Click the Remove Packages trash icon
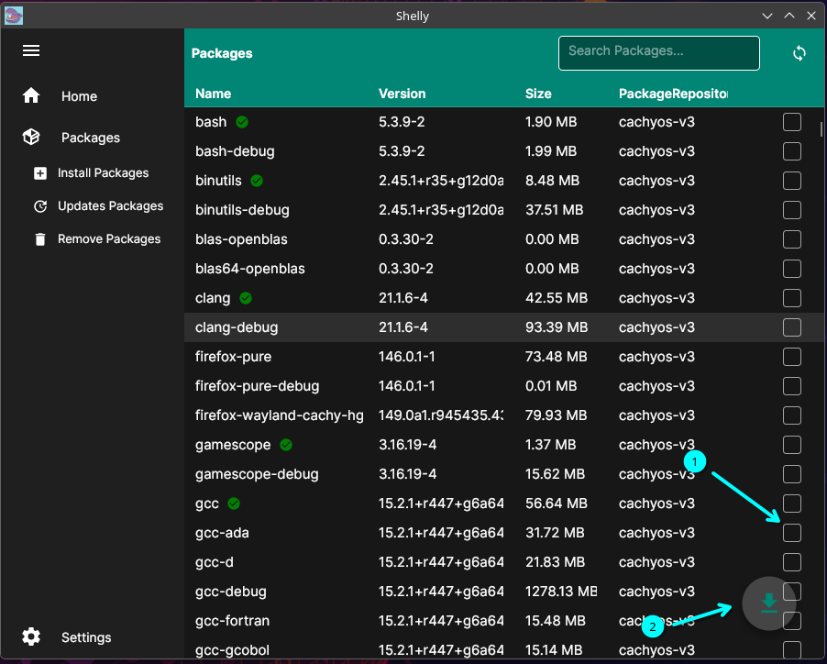The width and height of the screenshot is (827, 664). coord(40,239)
